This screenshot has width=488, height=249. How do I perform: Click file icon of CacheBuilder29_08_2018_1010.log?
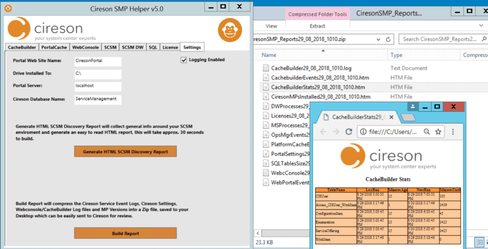[x=265, y=68]
